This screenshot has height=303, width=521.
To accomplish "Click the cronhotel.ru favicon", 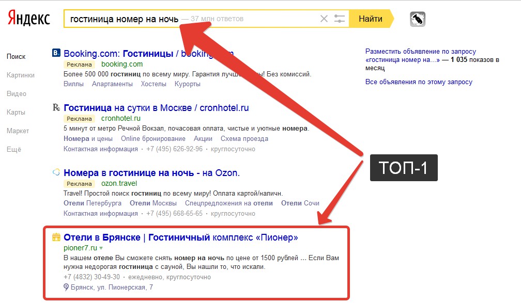I will tap(56, 108).
